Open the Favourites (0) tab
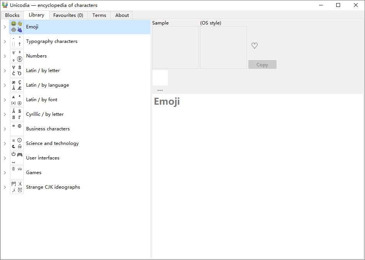 pyautogui.click(x=68, y=15)
